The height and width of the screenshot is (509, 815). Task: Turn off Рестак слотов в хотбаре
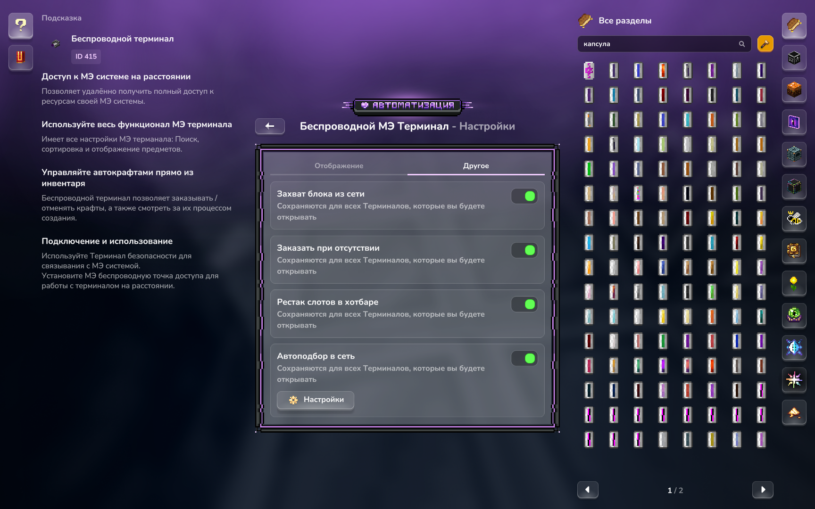point(524,304)
